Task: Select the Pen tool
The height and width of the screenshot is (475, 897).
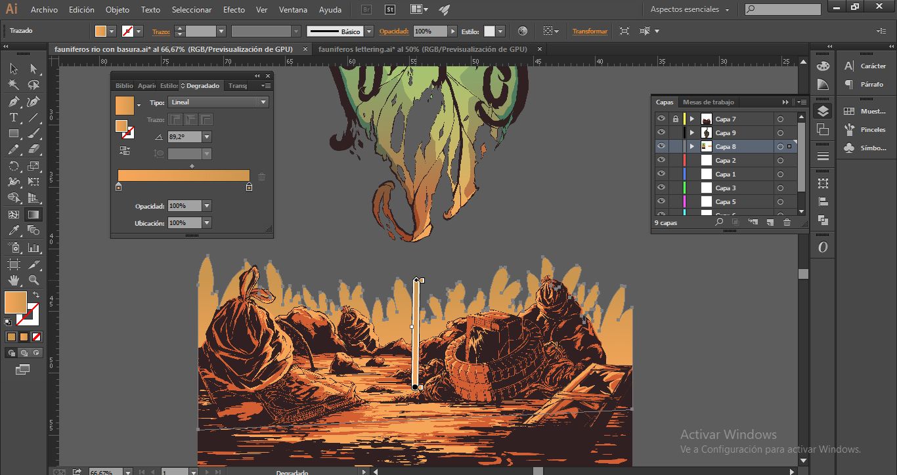Action: tap(13, 102)
